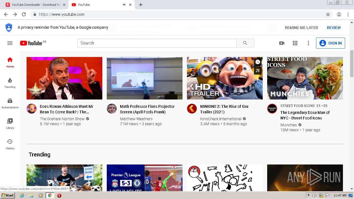This screenshot has width=354, height=199.
Task: Mute the YouTube tab audio icon
Action: click(x=124, y=5)
